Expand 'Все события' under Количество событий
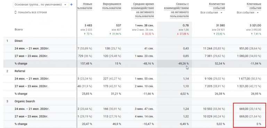 [x=211, y=13]
